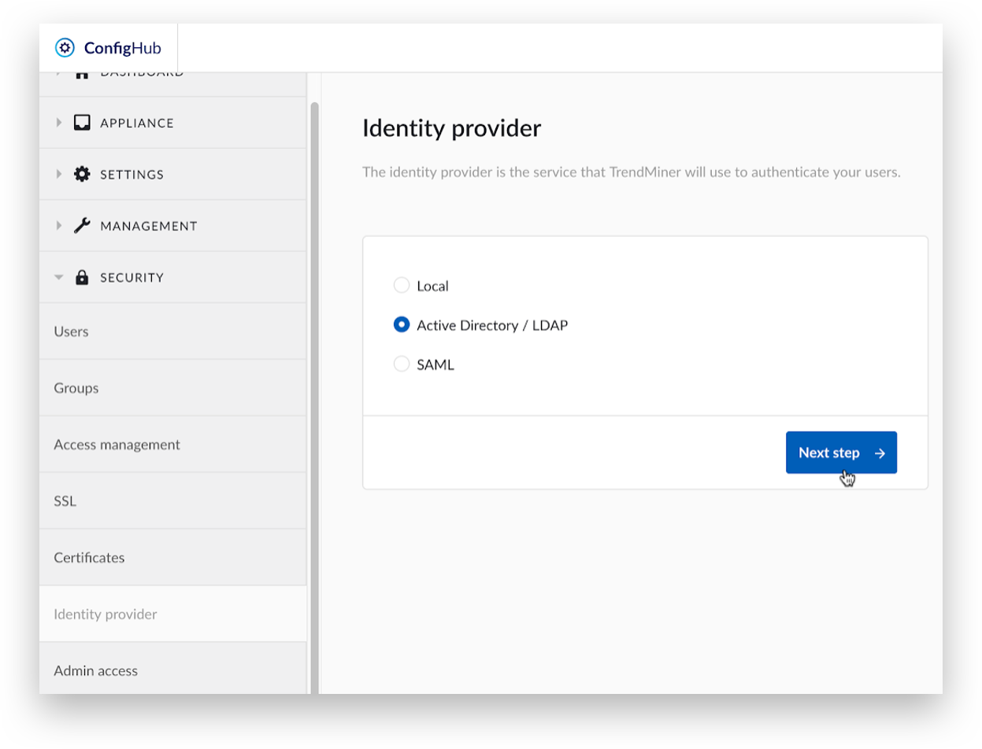982x749 pixels.
Task: Click the Management wrench icon
Action: point(82,226)
